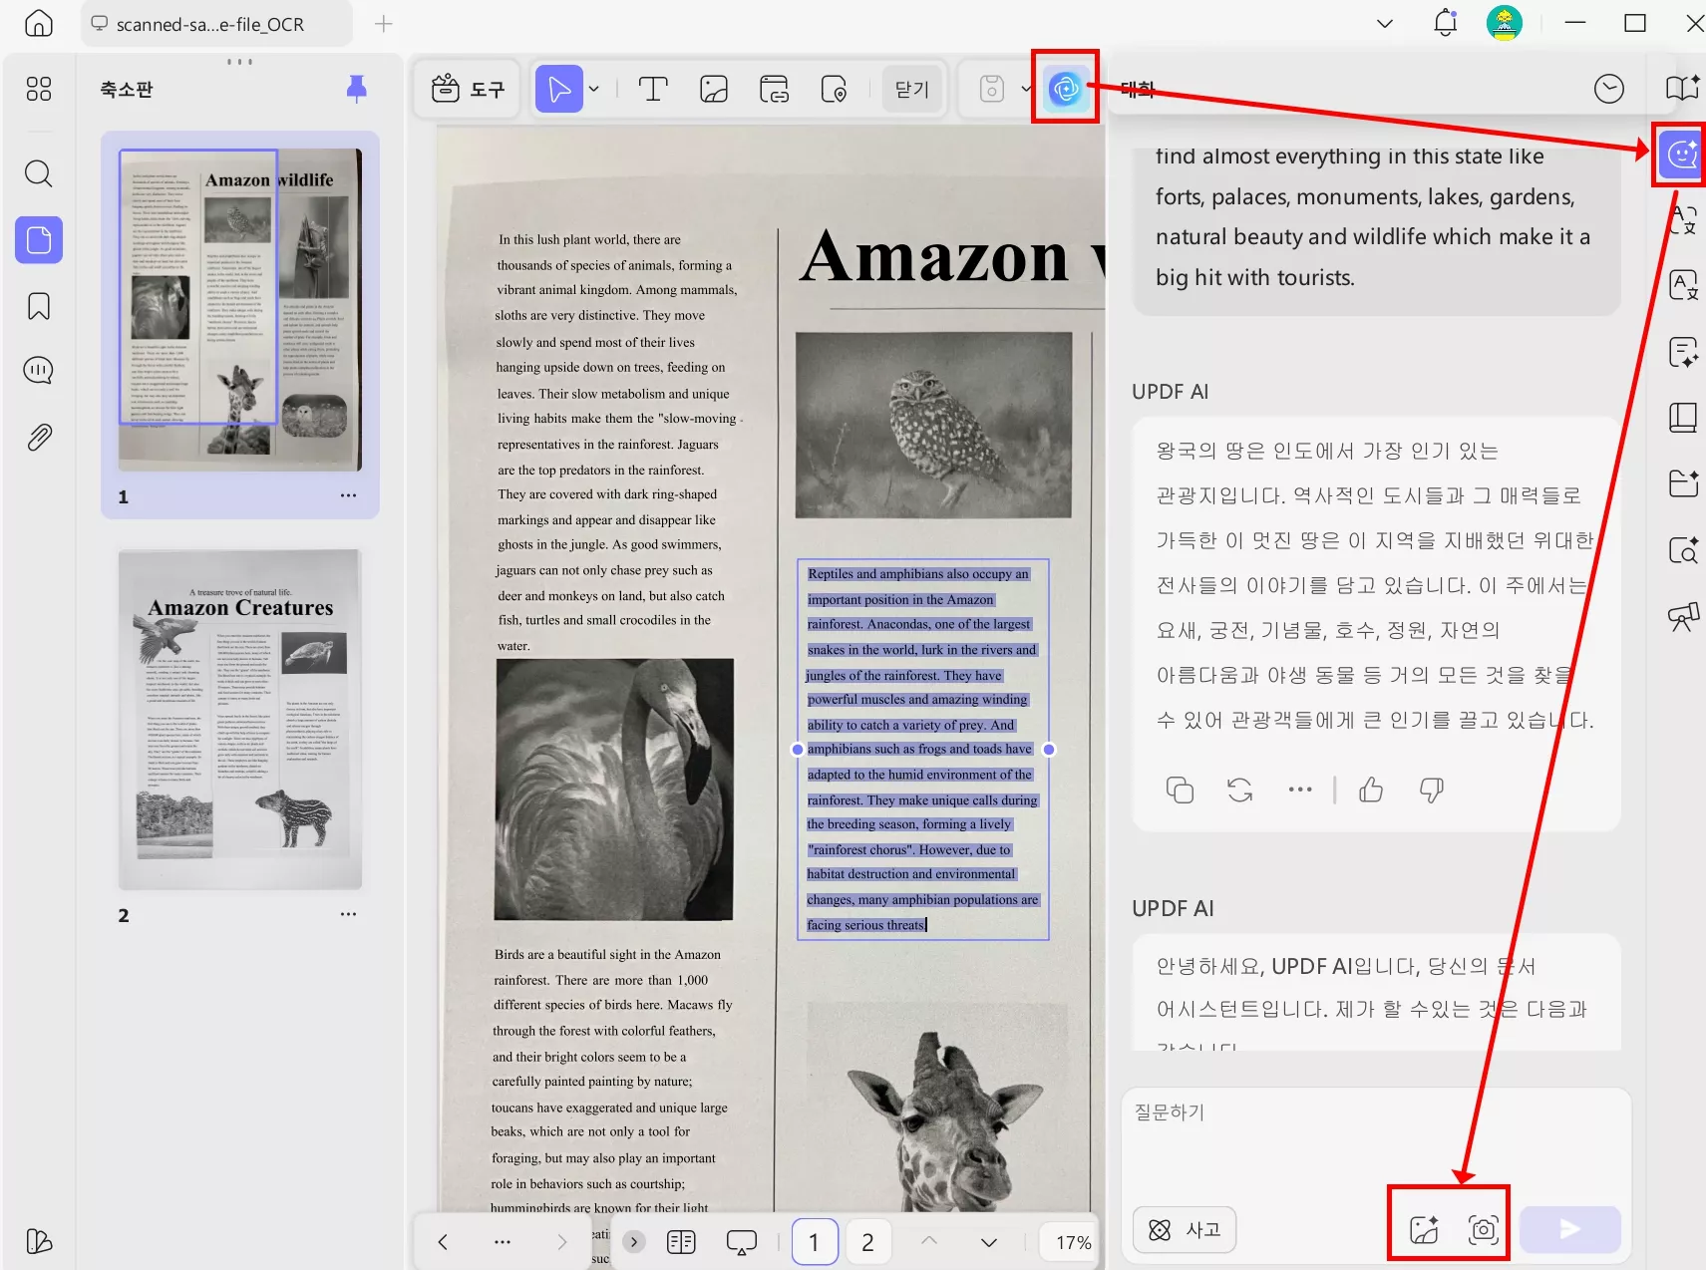Toggle the pin on thumbnail panel
This screenshot has height=1270, width=1706.
coord(356,89)
